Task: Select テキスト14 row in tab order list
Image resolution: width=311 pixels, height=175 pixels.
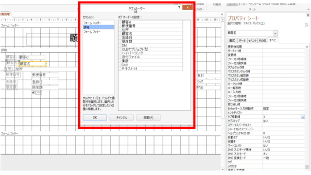Action: (x=151, y=69)
